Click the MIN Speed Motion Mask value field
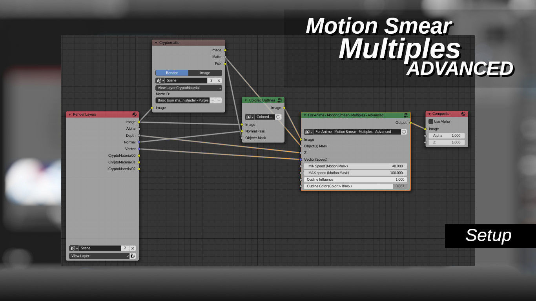Viewport: 536px width, 301px height. click(x=355, y=166)
